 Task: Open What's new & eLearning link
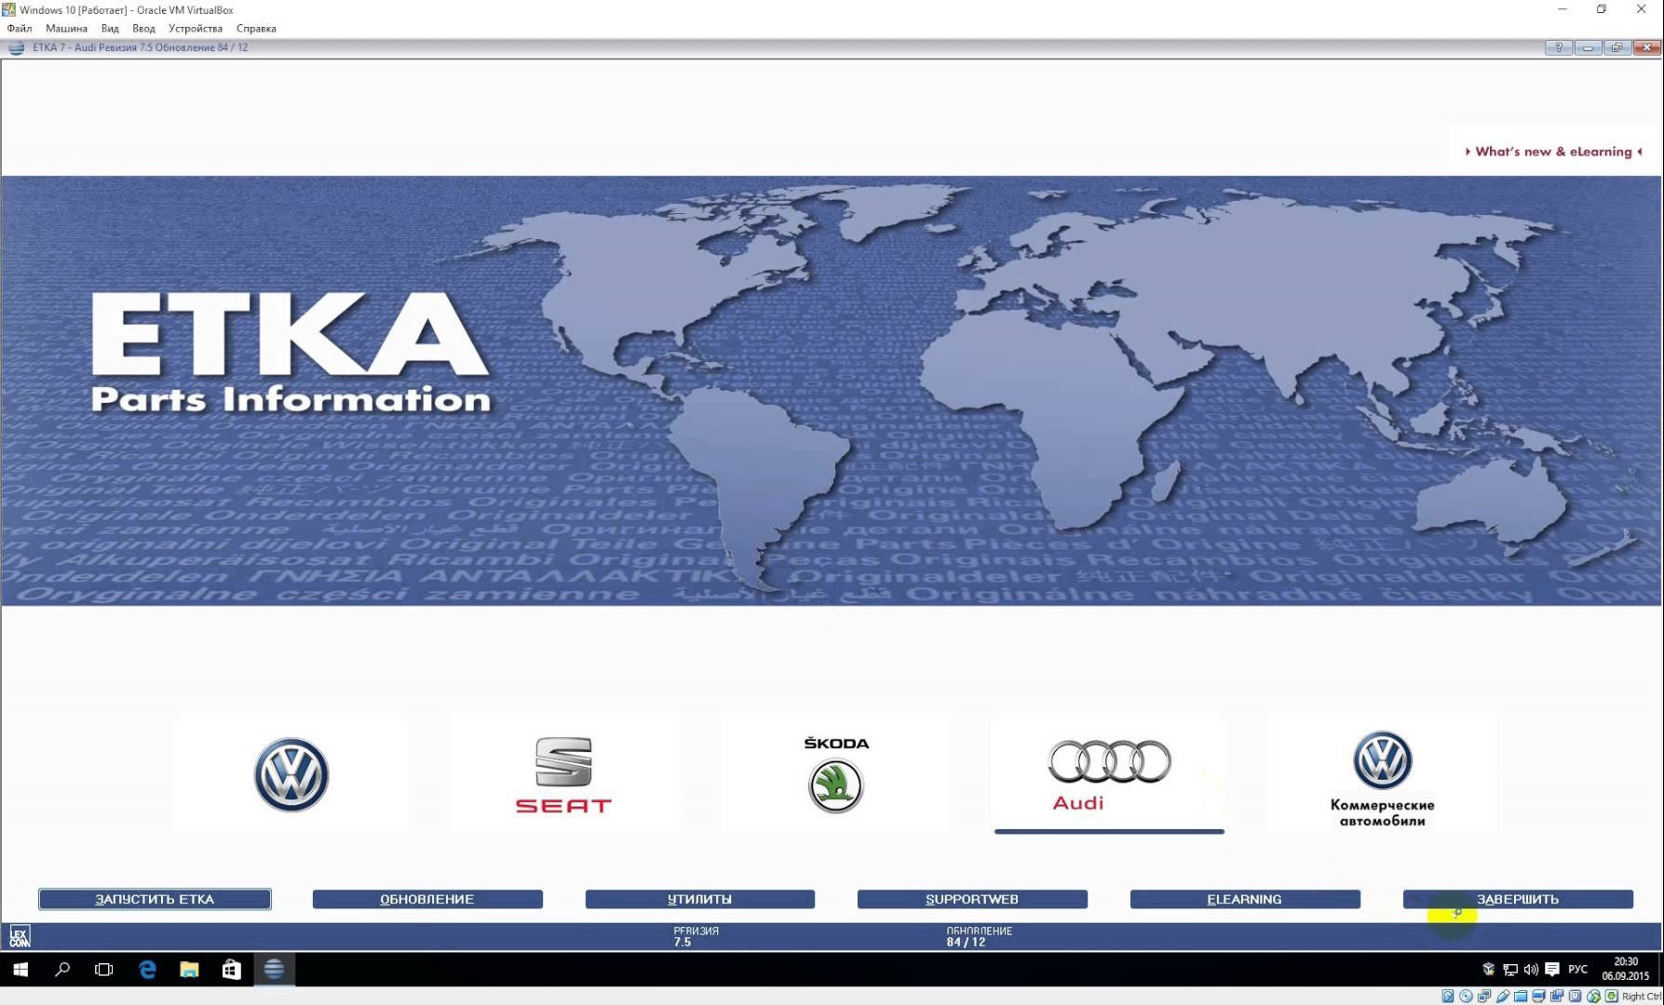[x=1553, y=152]
